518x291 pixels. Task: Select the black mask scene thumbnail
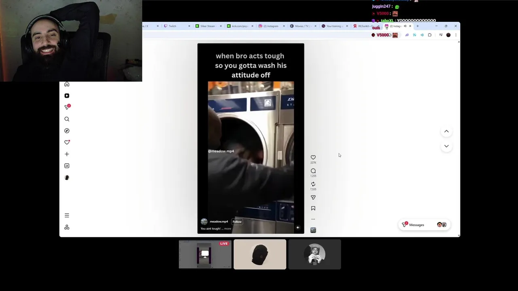(260, 254)
